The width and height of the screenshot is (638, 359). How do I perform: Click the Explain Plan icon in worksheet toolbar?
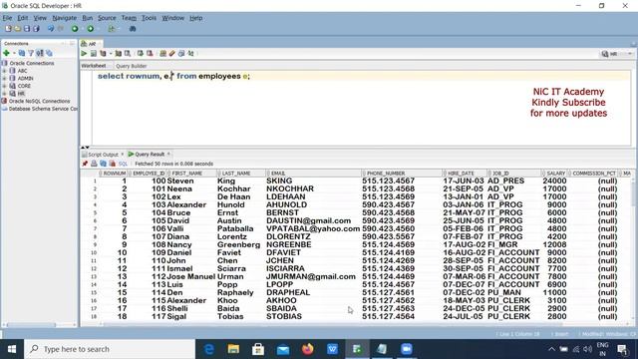point(103,53)
